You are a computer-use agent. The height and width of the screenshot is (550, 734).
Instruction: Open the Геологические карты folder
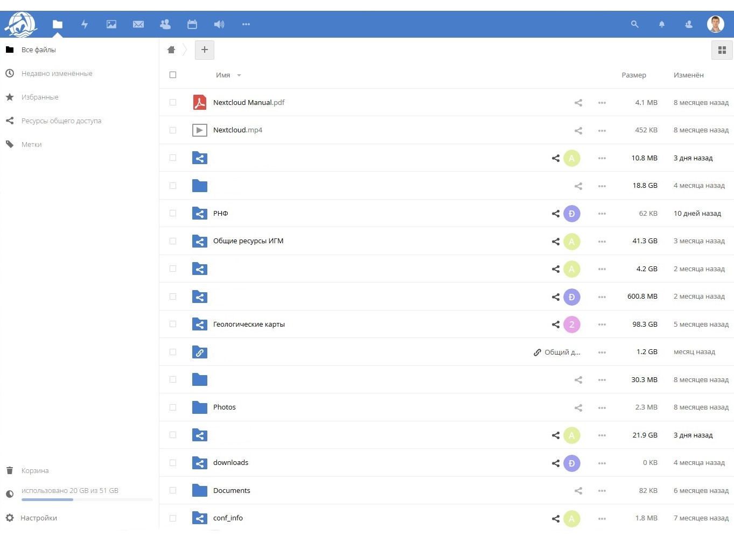pyautogui.click(x=249, y=325)
